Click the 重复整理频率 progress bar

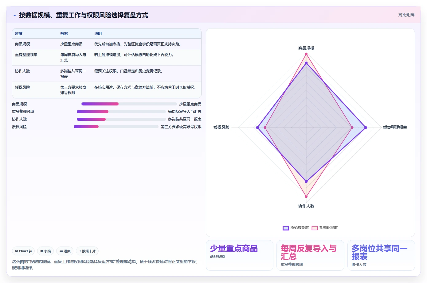121,112
